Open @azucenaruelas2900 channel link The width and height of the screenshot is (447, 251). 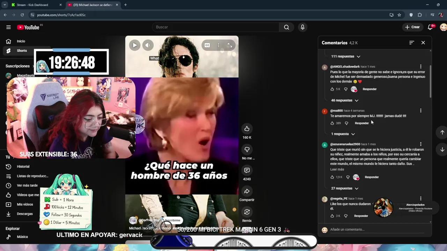tap(345, 144)
